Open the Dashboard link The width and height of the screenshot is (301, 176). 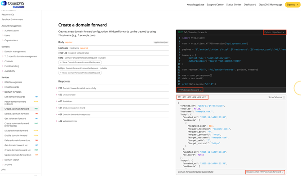click(250, 4)
